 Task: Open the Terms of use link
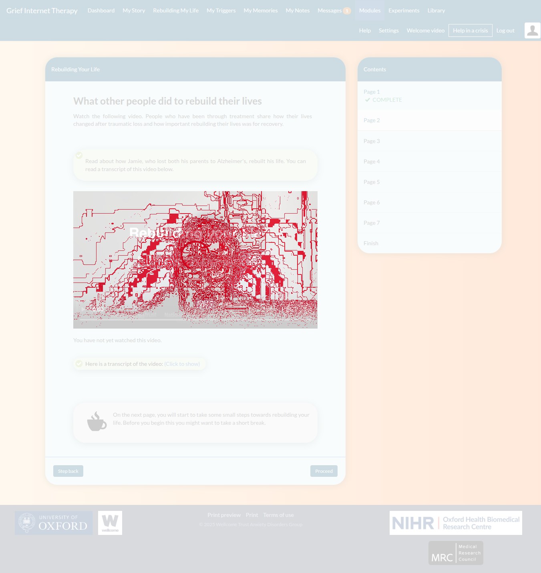tap(278, 515)
